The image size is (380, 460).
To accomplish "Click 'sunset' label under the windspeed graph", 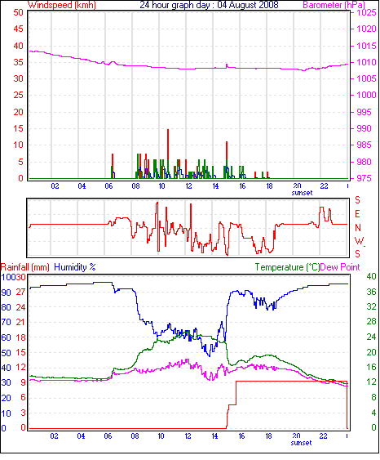I will (302, 193).
